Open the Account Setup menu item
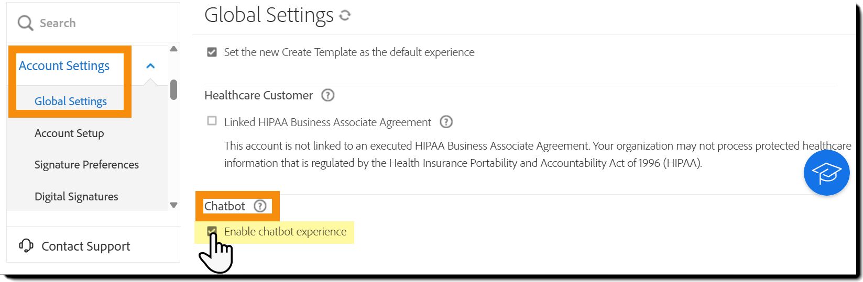The height and width of the screenshot is (282, 863). (x=69, y=133)
